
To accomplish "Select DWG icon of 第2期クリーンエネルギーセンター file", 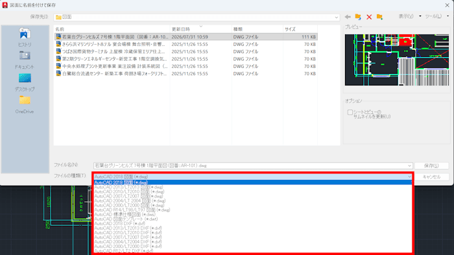I will tap(58, 59).
